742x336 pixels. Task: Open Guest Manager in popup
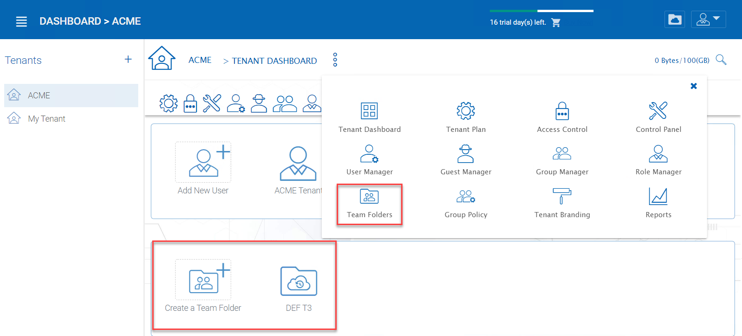click(x=466, y=160)
